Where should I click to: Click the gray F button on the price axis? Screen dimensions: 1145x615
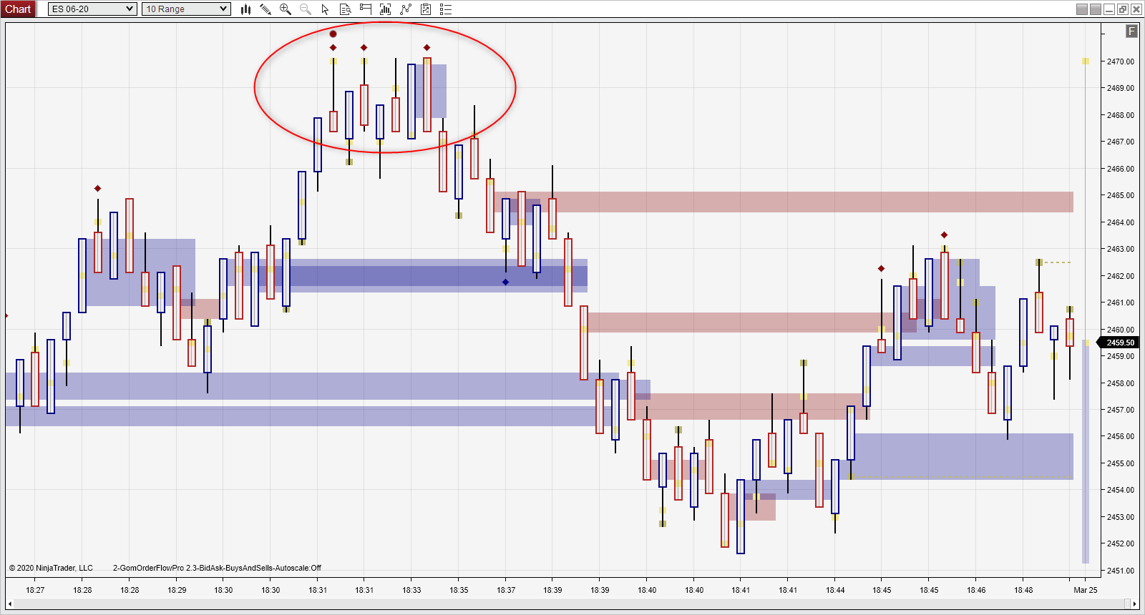click(x=1131, y=31)
